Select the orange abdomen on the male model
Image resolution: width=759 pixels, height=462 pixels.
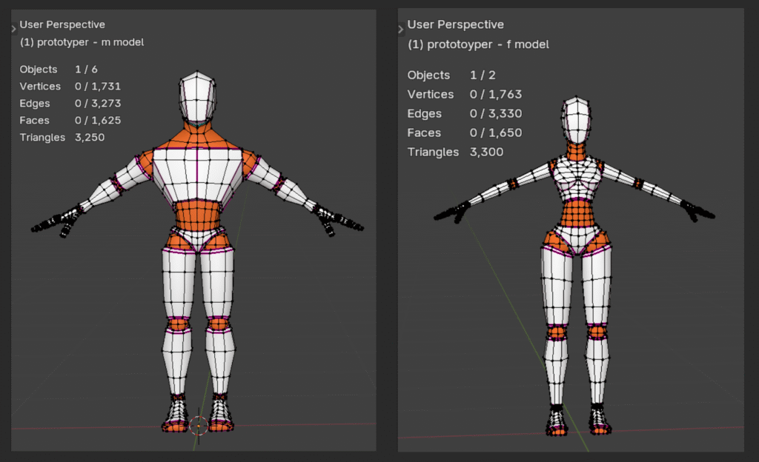click(x=197, y=215)
